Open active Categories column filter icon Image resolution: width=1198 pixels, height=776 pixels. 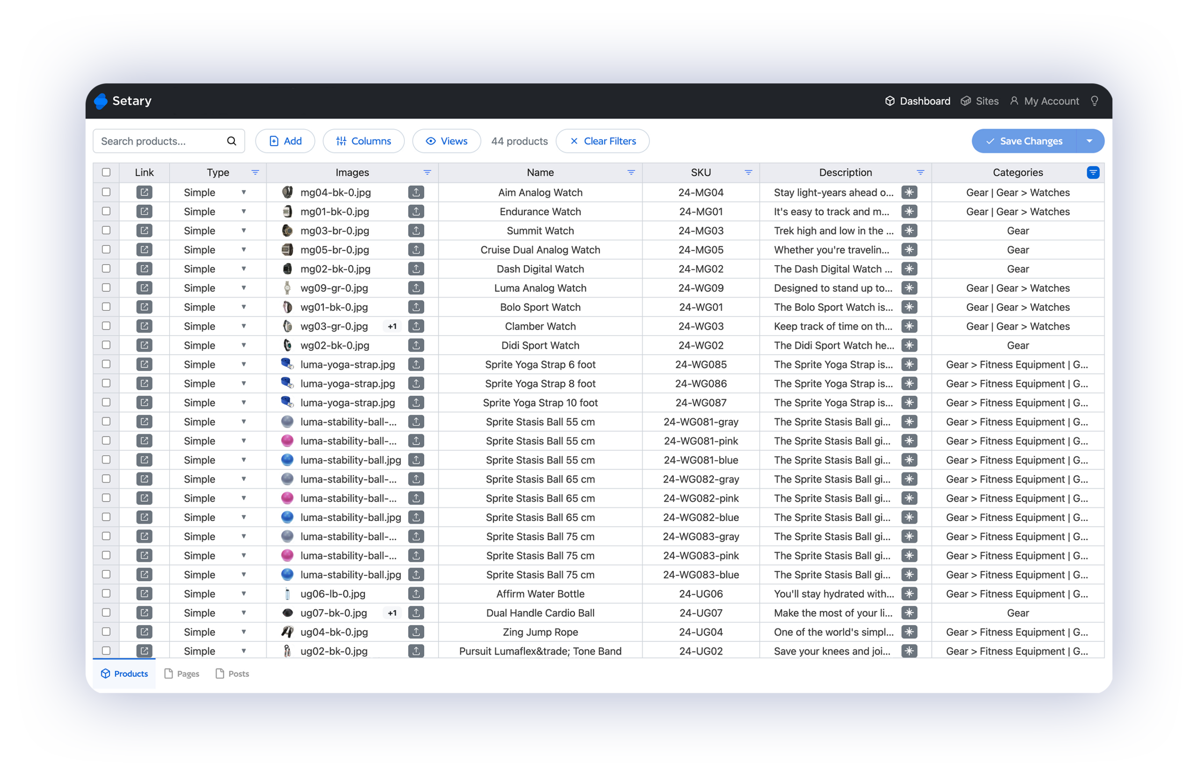pos(1093,173)
